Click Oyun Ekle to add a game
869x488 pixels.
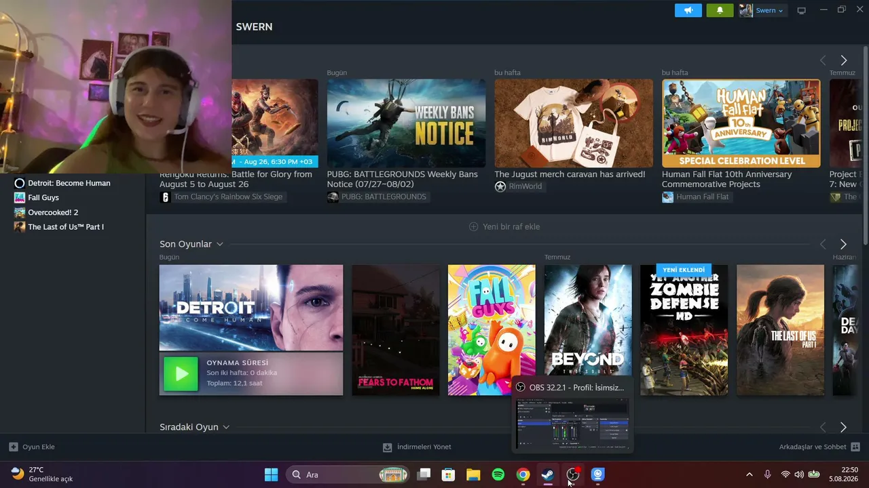point(32,447)
